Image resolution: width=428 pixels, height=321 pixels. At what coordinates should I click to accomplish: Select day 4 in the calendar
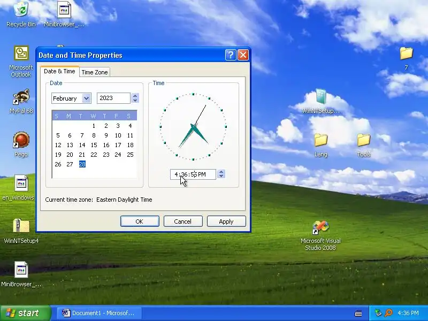click(x=130, y=126)
